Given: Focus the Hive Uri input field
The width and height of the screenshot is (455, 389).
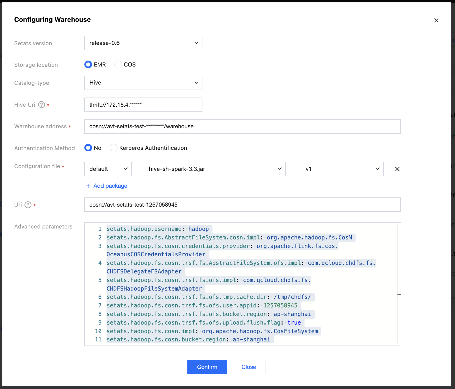Looking at the screenshot, I should click(143, 105).
